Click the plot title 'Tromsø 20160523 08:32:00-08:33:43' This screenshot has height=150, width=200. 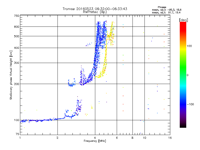(95, 9)
